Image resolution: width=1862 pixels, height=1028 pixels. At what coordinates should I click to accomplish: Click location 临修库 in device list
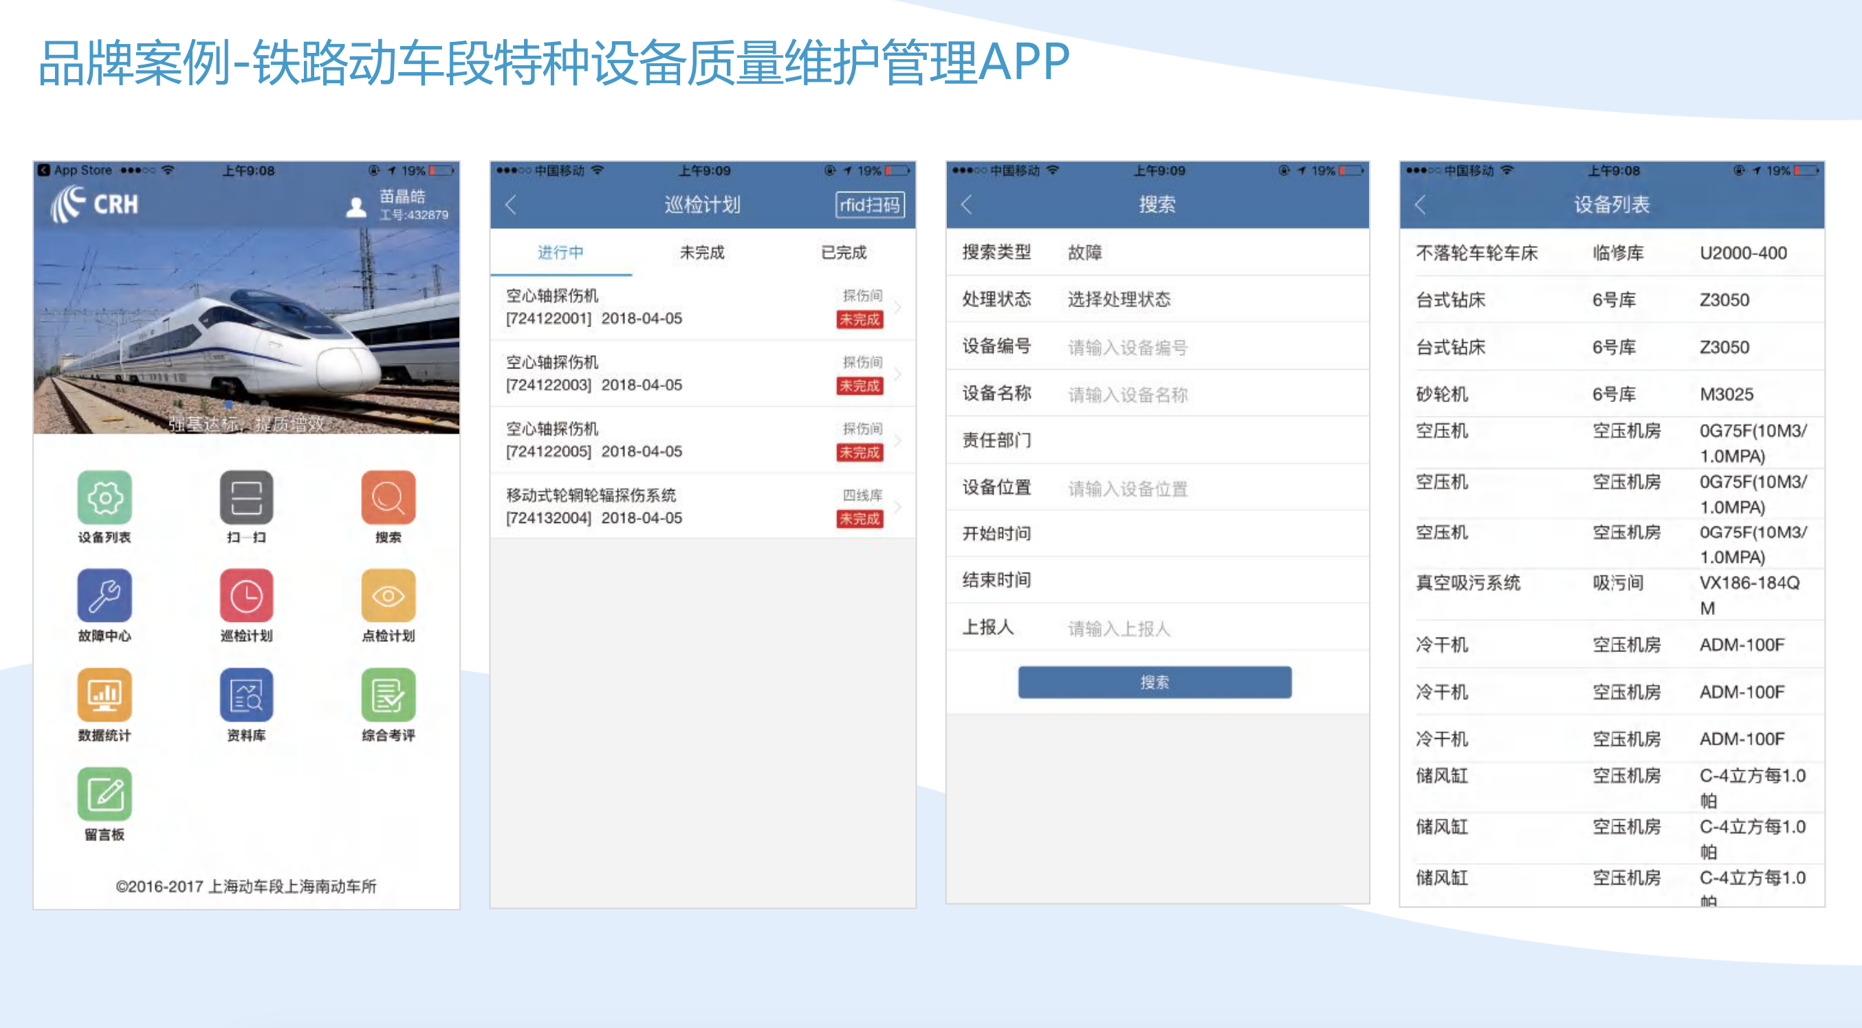(1619, 253)
